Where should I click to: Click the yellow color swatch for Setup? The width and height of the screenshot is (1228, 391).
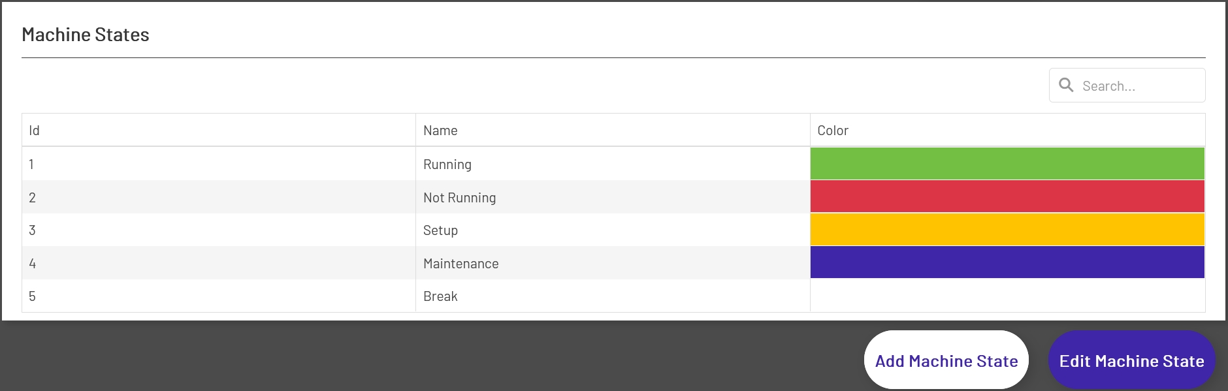[1008, 229]
